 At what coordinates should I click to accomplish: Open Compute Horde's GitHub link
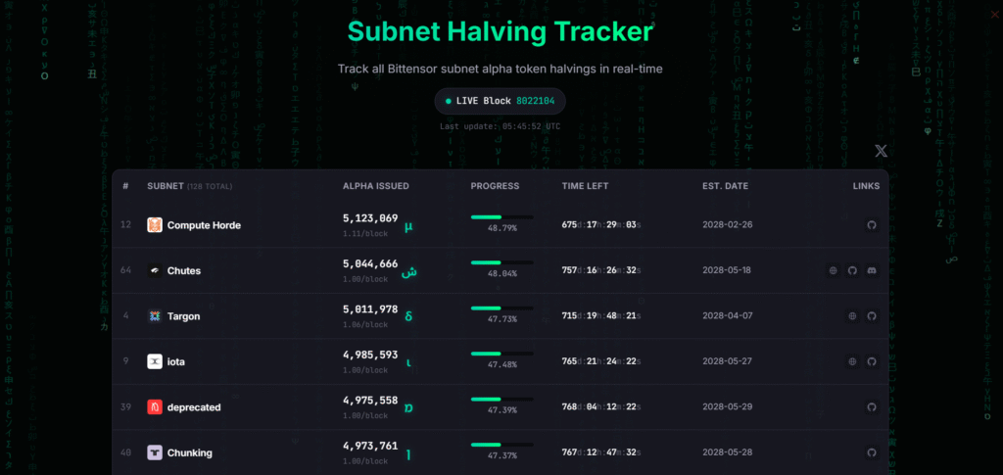[872, 225]
